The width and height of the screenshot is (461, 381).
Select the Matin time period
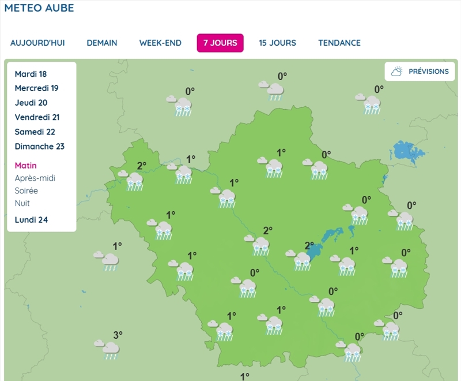tap(25, 166)
